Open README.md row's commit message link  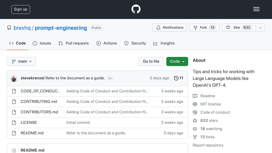click(96, 133)
